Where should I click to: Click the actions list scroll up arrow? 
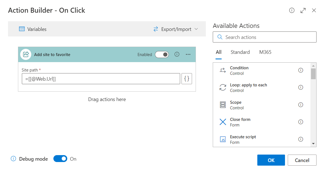pyautogui.click(x=313, y=66)
